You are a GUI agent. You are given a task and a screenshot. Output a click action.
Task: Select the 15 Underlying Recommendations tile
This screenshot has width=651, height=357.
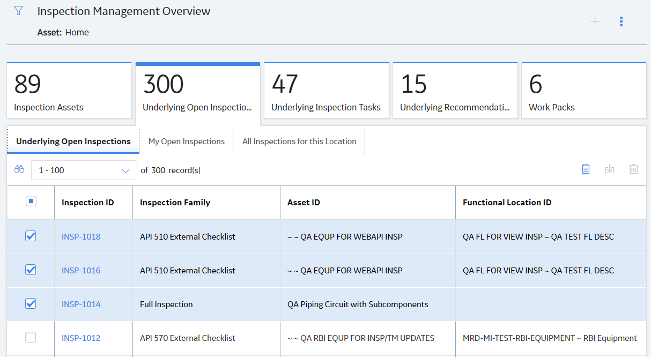point(455,91)
